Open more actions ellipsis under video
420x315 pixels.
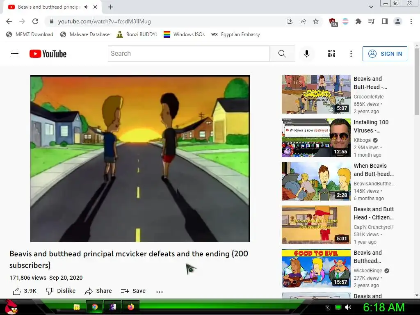click(160, 292)
